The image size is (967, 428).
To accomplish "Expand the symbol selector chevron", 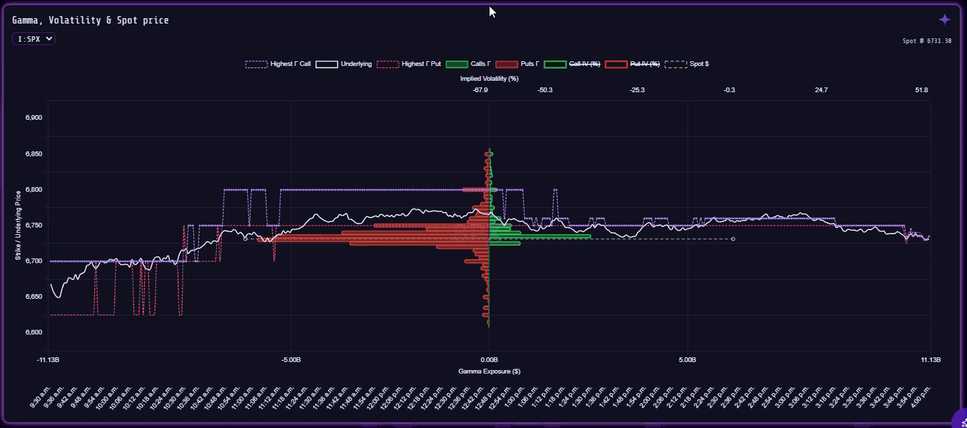I will pos(48,38).
